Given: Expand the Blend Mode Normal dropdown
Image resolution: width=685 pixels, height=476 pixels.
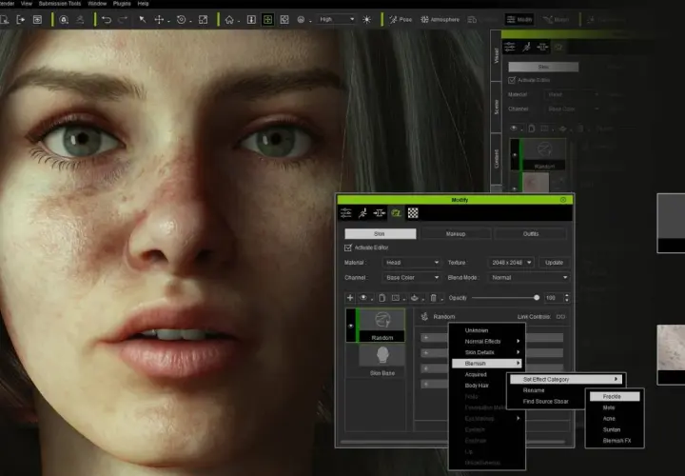Looking at the screenshot, I should pyautogui.click(x=529, y=278).
